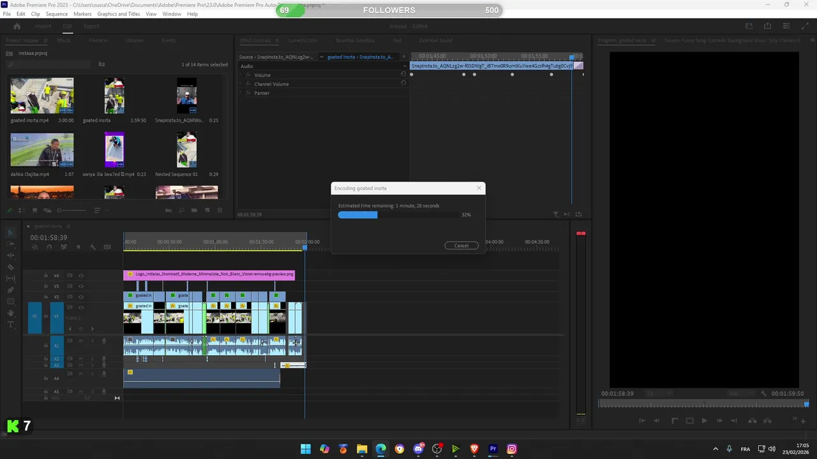Click New Item icon in Project panel
This screenshot has width=817, height=459.
207,210
